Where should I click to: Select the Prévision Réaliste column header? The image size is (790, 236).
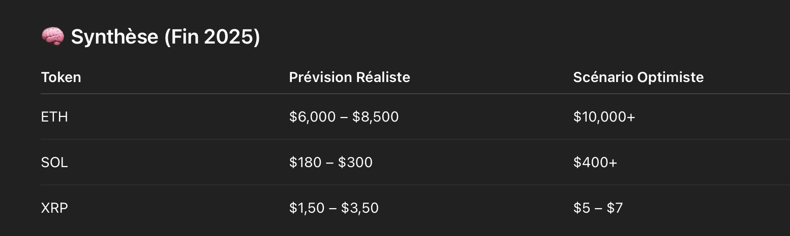[x=350, y=77]
